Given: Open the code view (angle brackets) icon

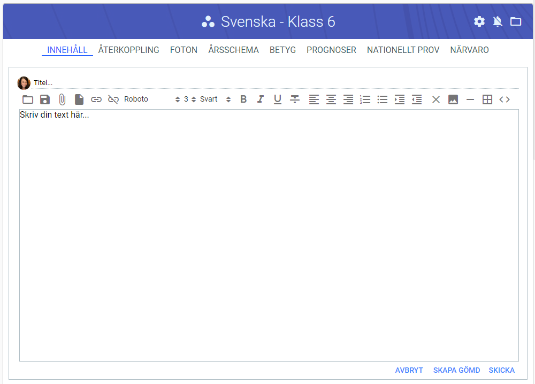Looking at the screenshot, I should click(505, 99).
